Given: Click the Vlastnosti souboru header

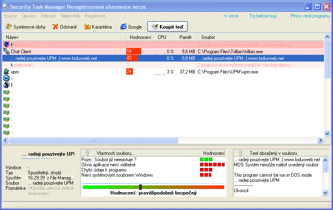Looking at the screenshot, I should tap(115, 153).
